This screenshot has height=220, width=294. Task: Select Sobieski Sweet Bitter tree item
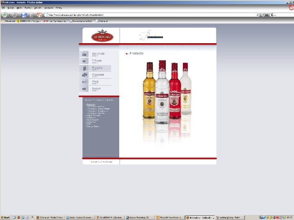(x=99, y=109)
